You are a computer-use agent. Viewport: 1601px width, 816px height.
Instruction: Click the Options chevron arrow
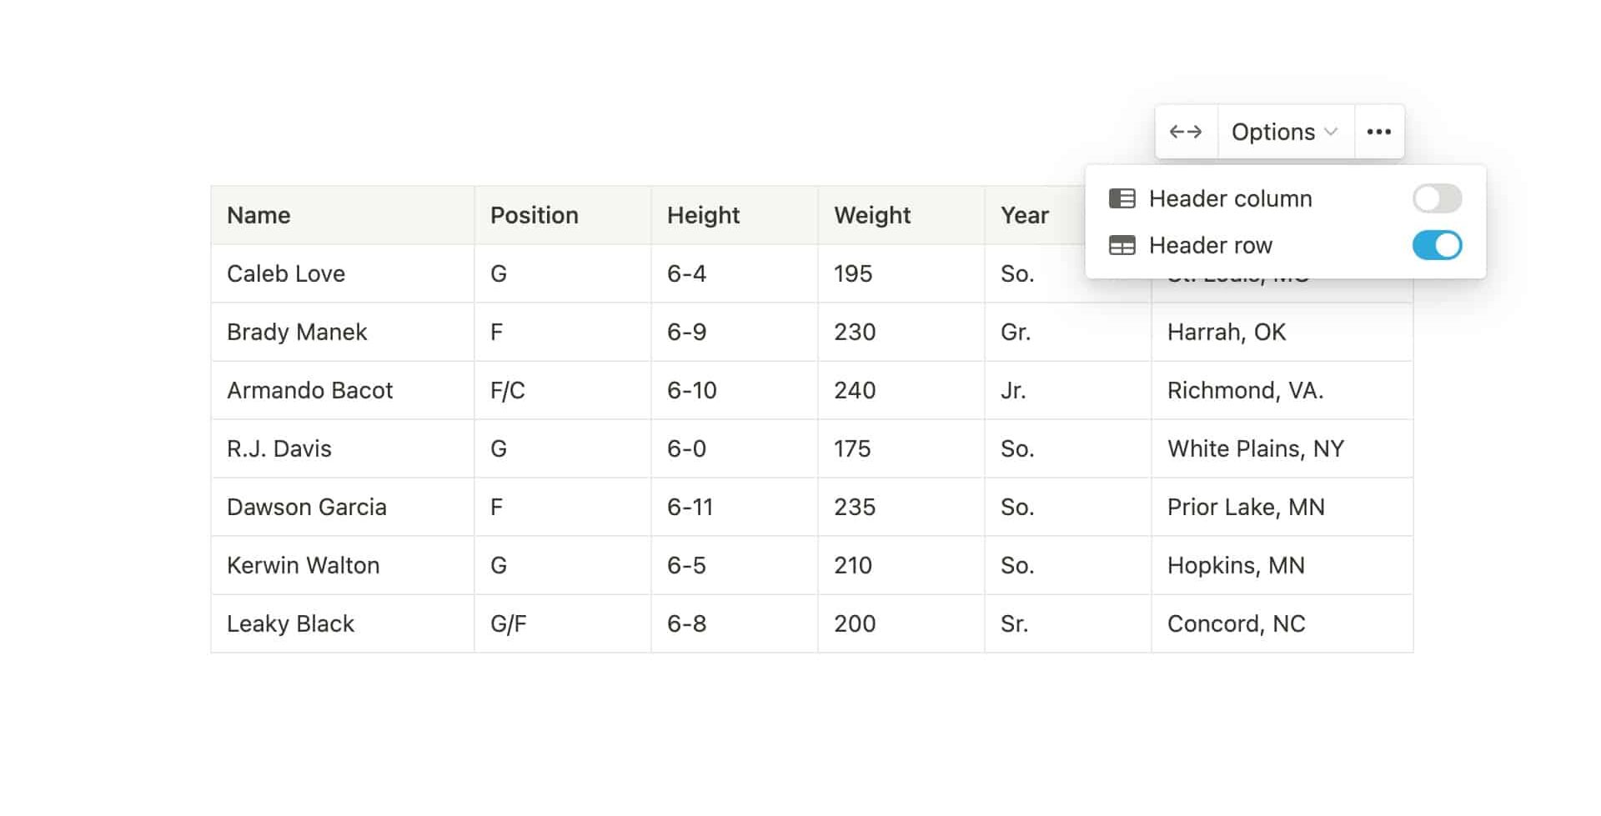click(x=1331, y=132)
